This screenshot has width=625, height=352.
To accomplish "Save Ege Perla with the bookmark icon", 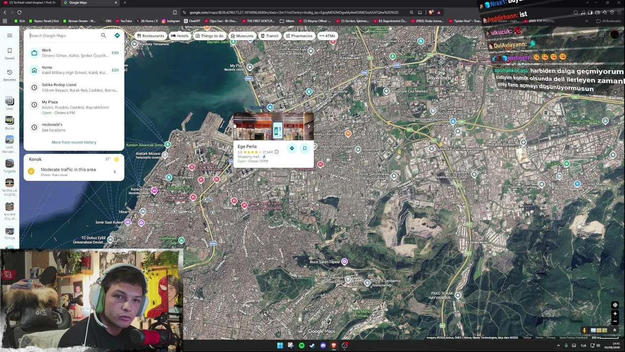I will [305, 148].
